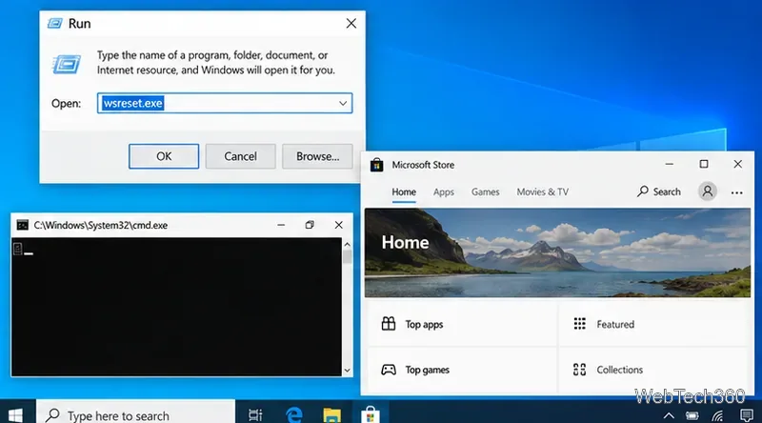Minimize the cmd.exe window
The width and height of the screenshot is (762, 423).
click(x=281, y=225)
